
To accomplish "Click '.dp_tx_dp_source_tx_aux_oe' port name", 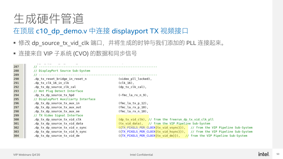I will point(57,111).
